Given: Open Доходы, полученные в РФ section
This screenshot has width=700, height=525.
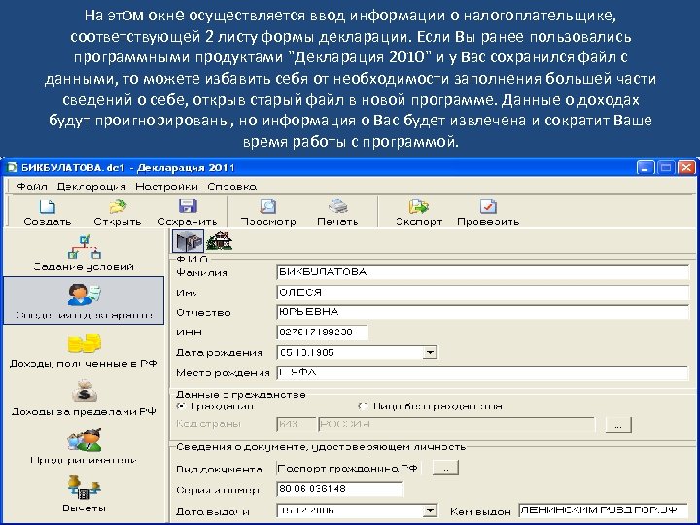Looking at the screenshot, I should click(84, 350).
